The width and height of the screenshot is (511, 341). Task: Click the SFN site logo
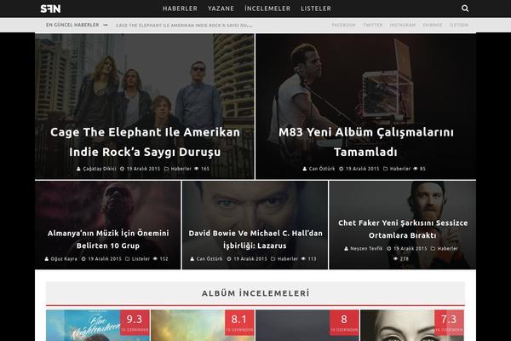50,9
